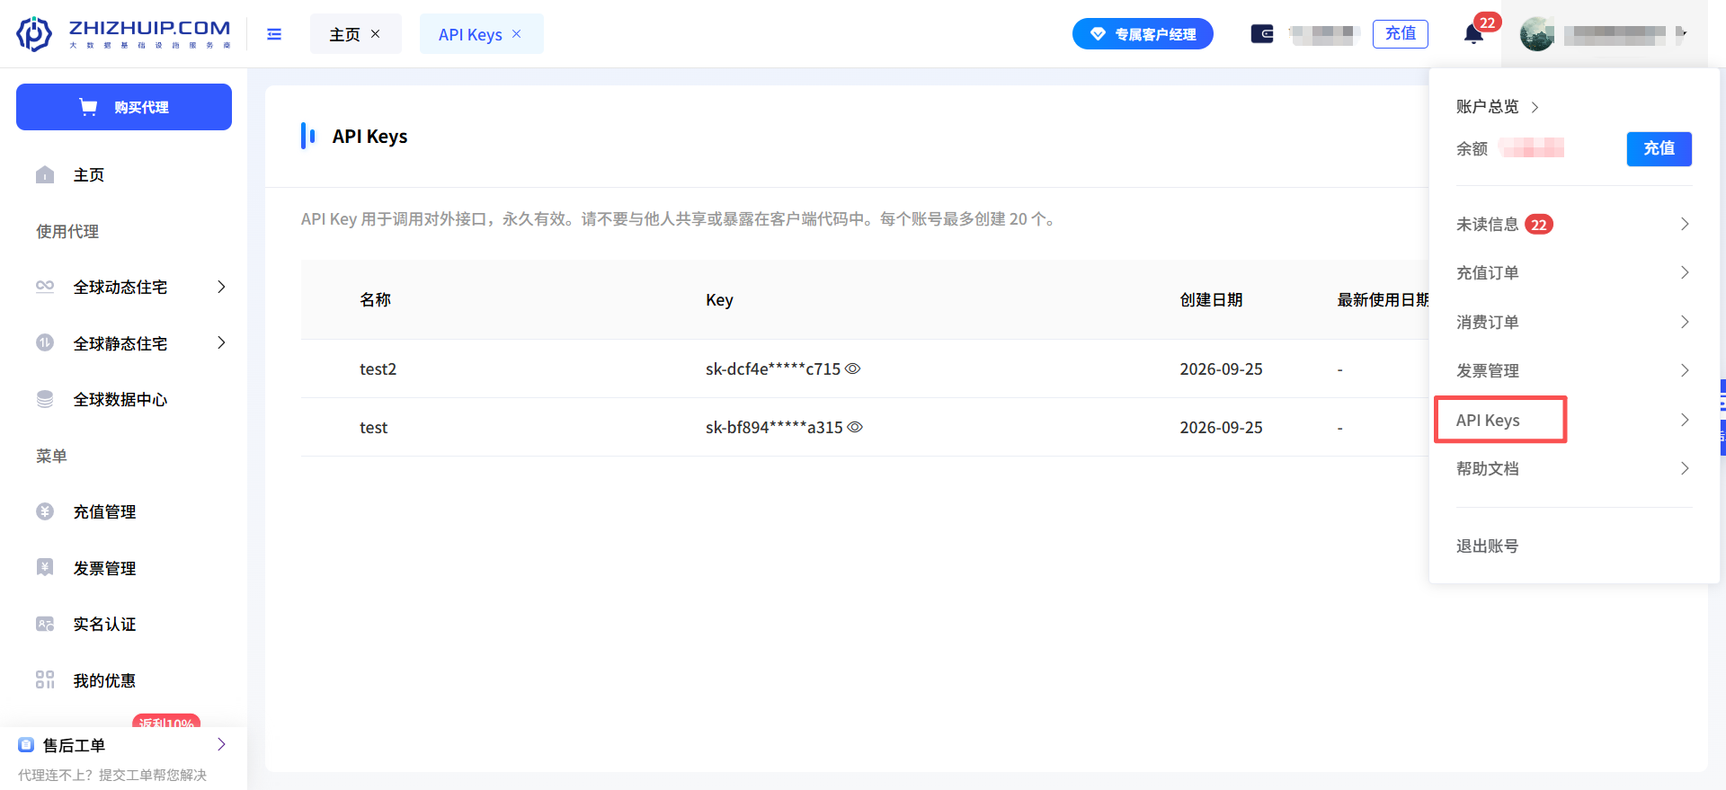Reveal the test2 key with eye icon
The image size is (1726, 790).
point(853,368)
